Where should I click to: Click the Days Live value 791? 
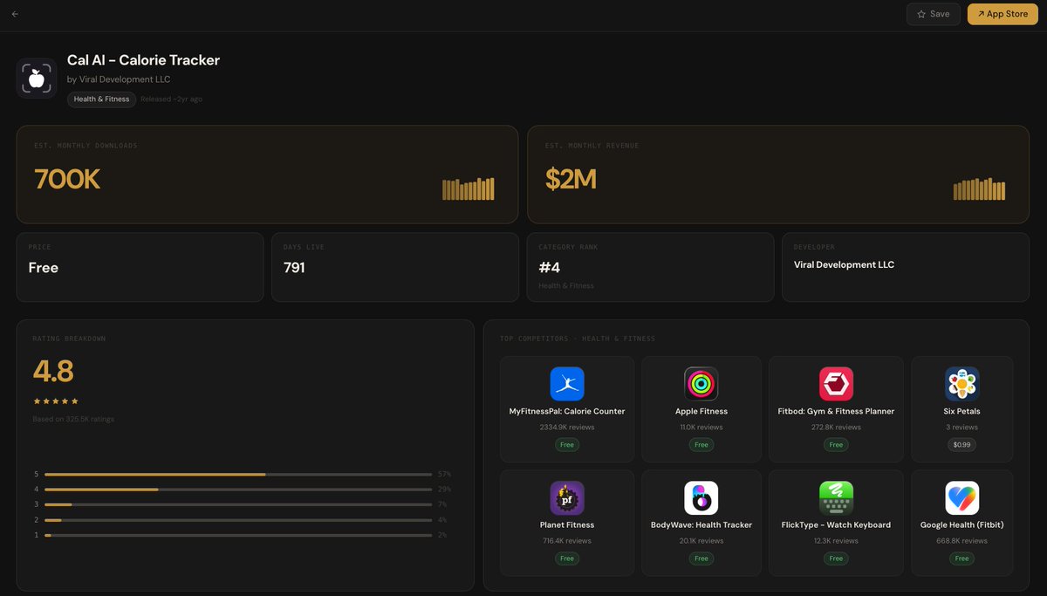point(295,268)
